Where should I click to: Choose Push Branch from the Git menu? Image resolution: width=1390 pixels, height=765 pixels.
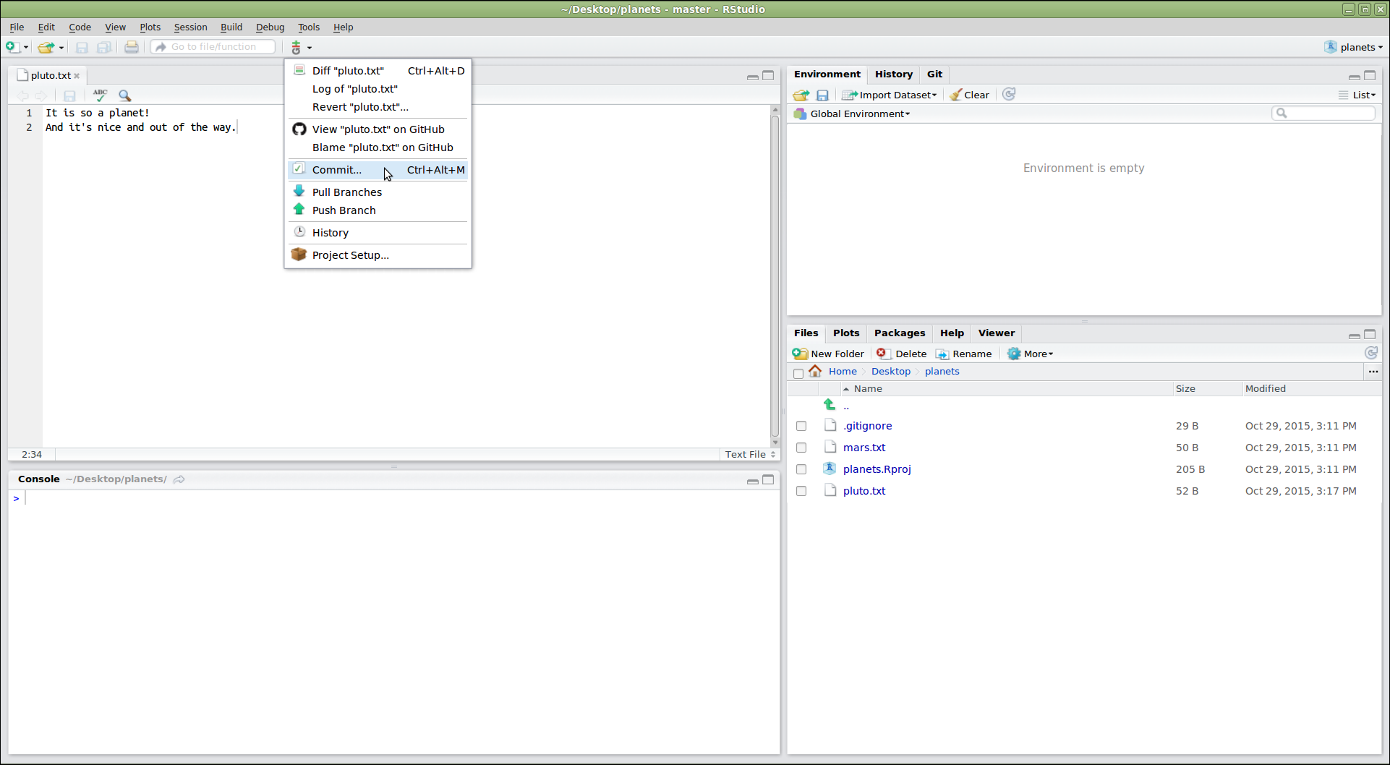pyautogui.click(x=344, y=210)
